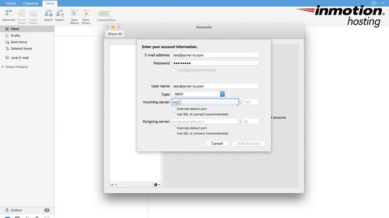389x218 pixels.
Task: Click the Sent Items icon
Action: pyautogui.click(x=7, y=42)
